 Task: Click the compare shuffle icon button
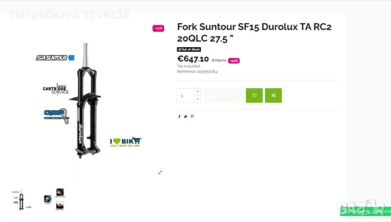273,95
